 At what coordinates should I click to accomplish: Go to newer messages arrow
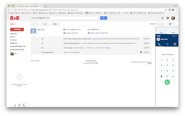pyautogui.click(x=158, y=24)
